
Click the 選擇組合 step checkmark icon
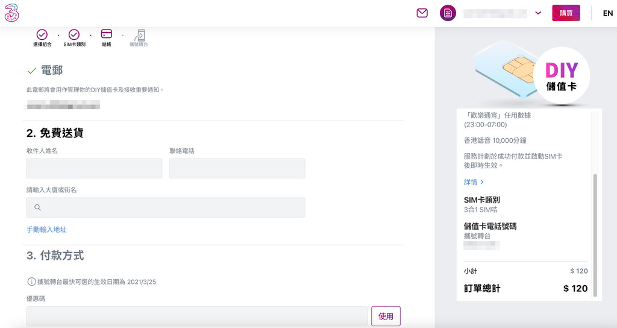coord(42,34)
